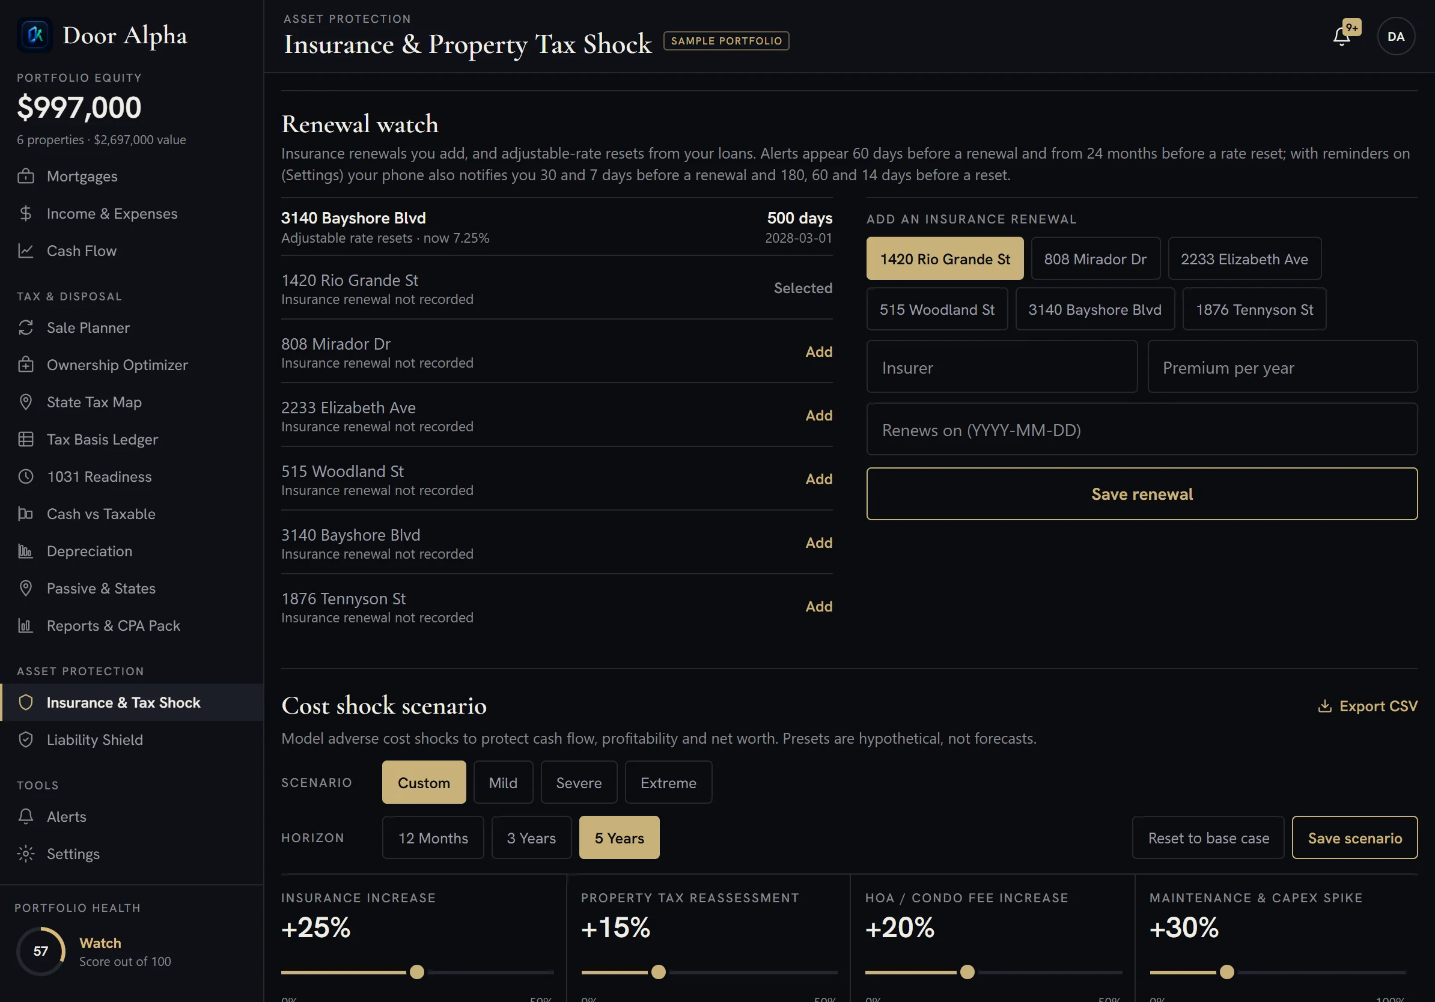
Task: Click the Cash vs Taxable icon
Action: (26, 514)
